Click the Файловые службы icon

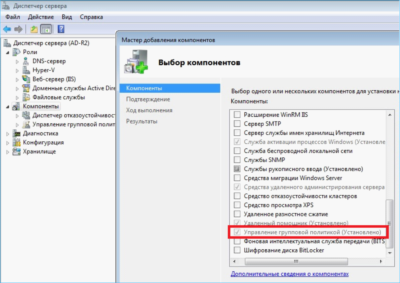26,97
